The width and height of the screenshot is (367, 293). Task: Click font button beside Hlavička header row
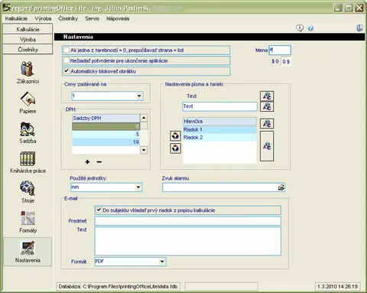tap(267, 123)
